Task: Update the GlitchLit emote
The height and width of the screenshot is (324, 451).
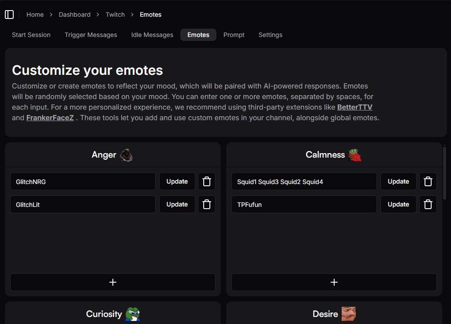Action: [x=177, y=205]
